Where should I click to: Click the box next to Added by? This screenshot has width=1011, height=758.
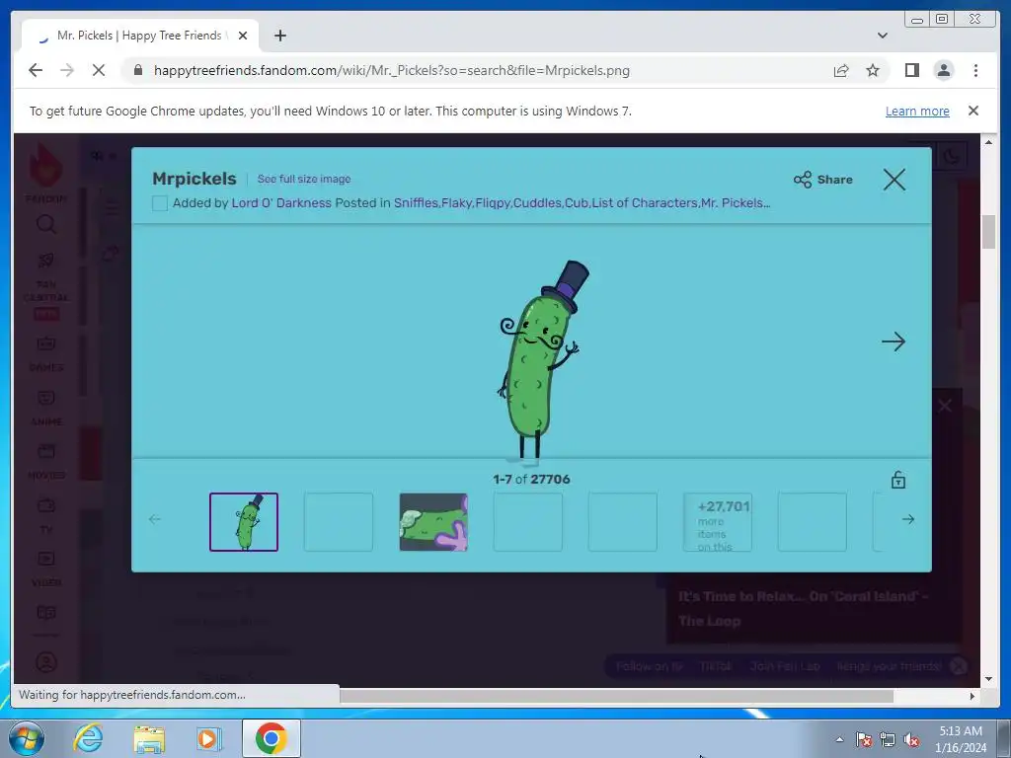point(160,203)
